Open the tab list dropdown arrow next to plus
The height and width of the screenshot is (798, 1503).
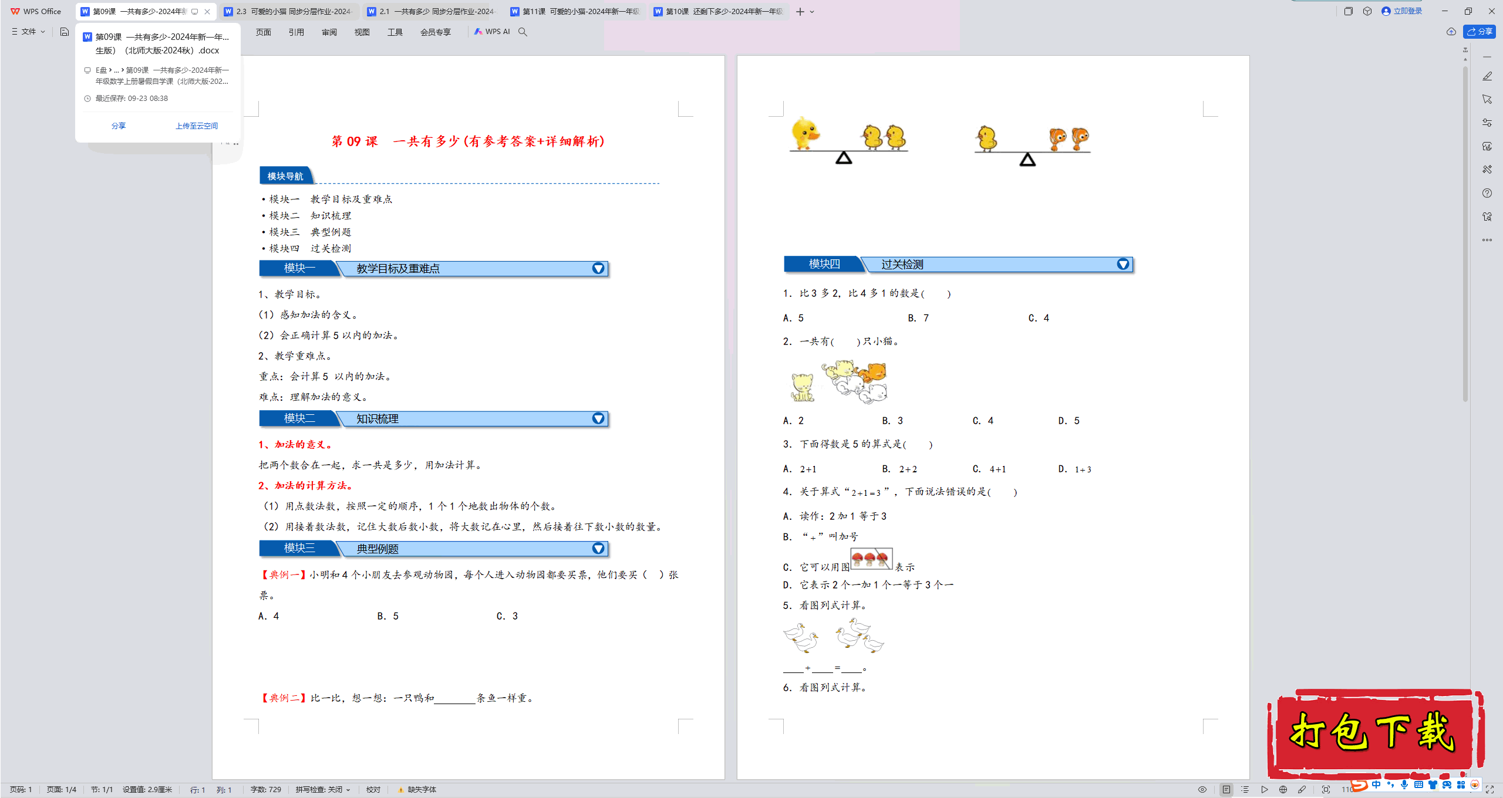812,12
